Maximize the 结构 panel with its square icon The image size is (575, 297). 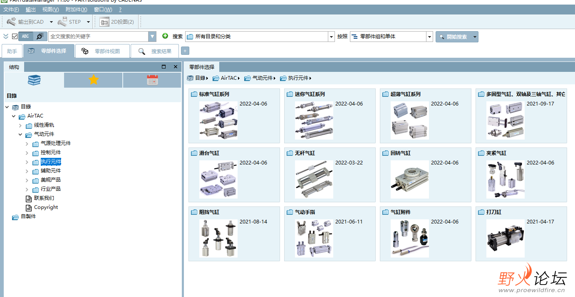point(164,67)
